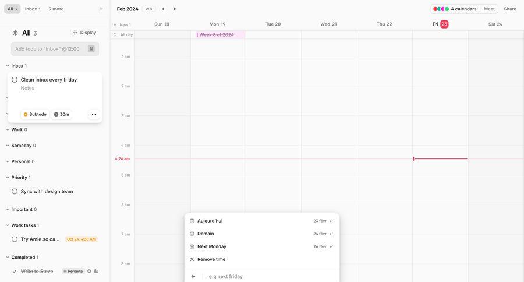Click the Oct 24, 4:30 AM due date tag
This screenshot has height=282, width=524.
click(81, 239)
